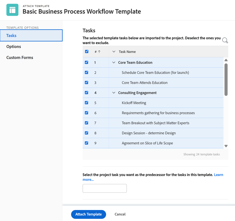Viewport: 235px width, 221px height.
Task: Collapse the Core Team Education group
Action: tap(114, 62)
